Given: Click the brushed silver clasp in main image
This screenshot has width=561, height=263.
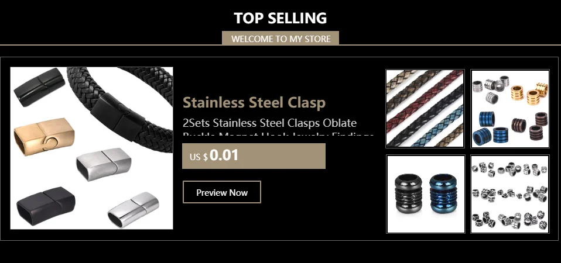Looking at the screenshot, I should [104, 164].
